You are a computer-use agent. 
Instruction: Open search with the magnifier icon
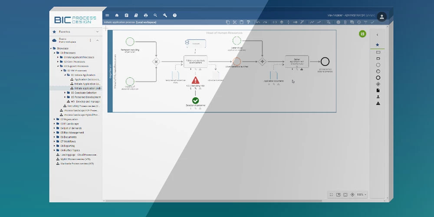click(x=155, y=15)
